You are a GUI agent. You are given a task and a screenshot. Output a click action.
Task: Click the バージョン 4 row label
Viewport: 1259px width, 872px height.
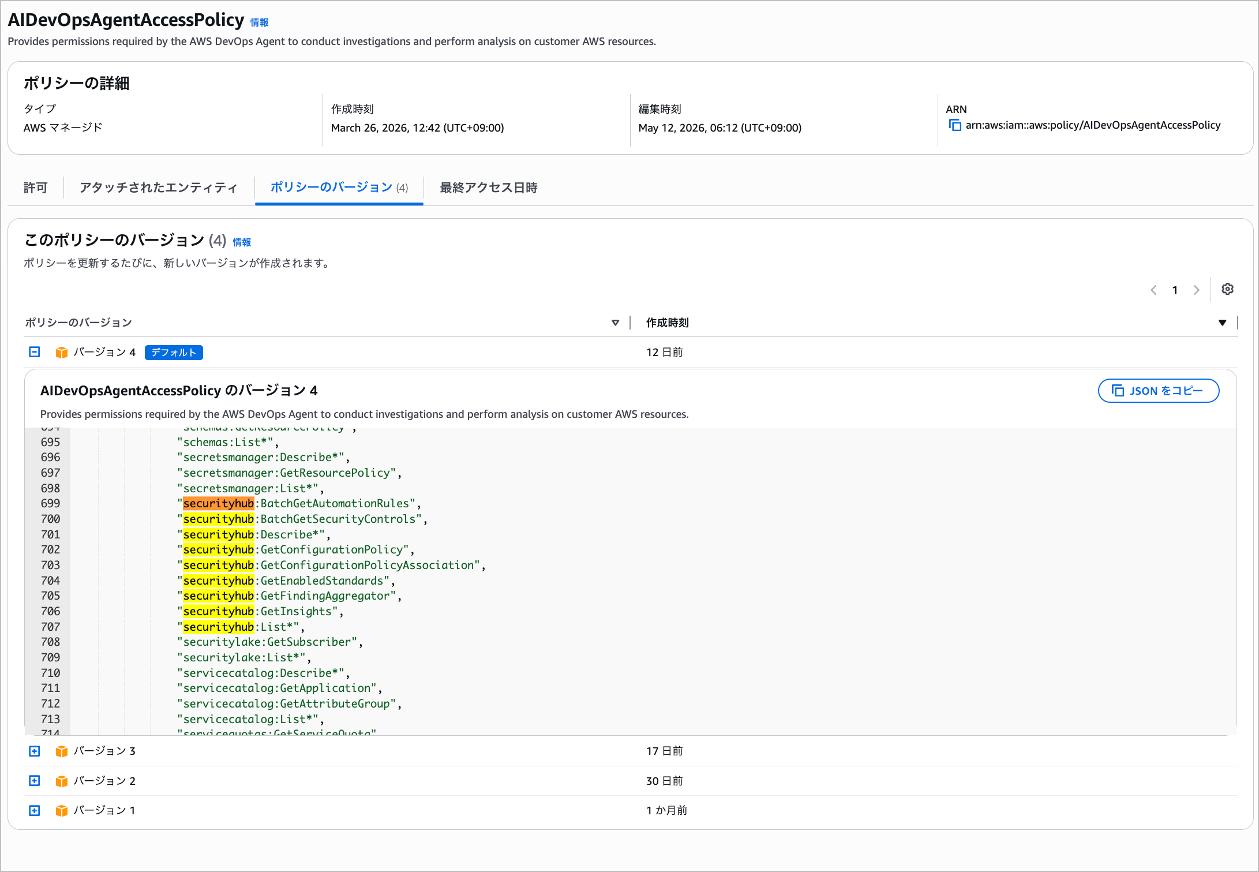pos(104,352)
